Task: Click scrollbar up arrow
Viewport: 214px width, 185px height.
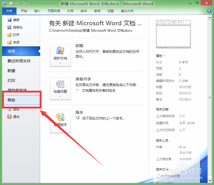Action: tap(210, 18)
